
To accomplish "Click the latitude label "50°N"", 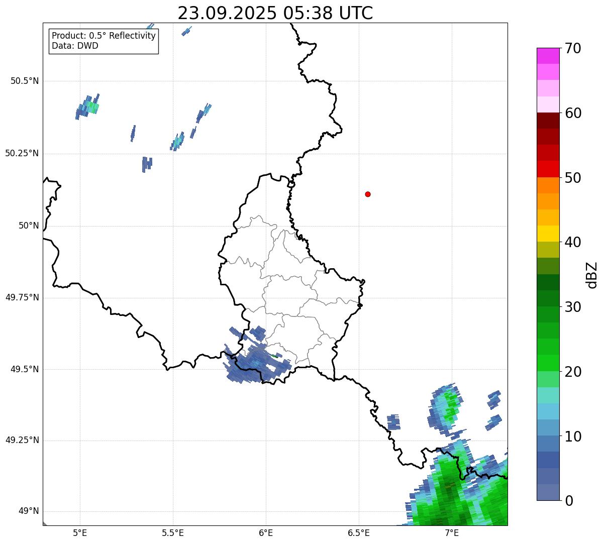I will pyautogui.click(x=29, y=226).
